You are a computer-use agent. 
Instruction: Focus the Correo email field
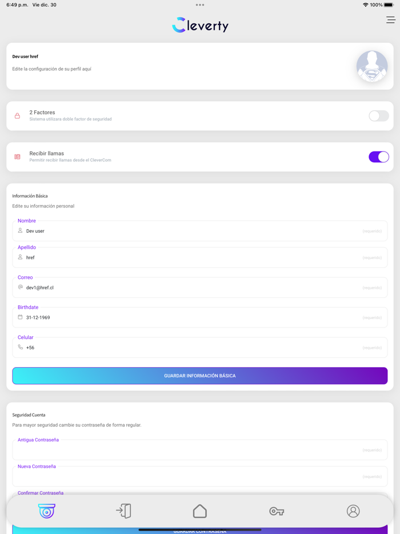(x=194, y=288)
